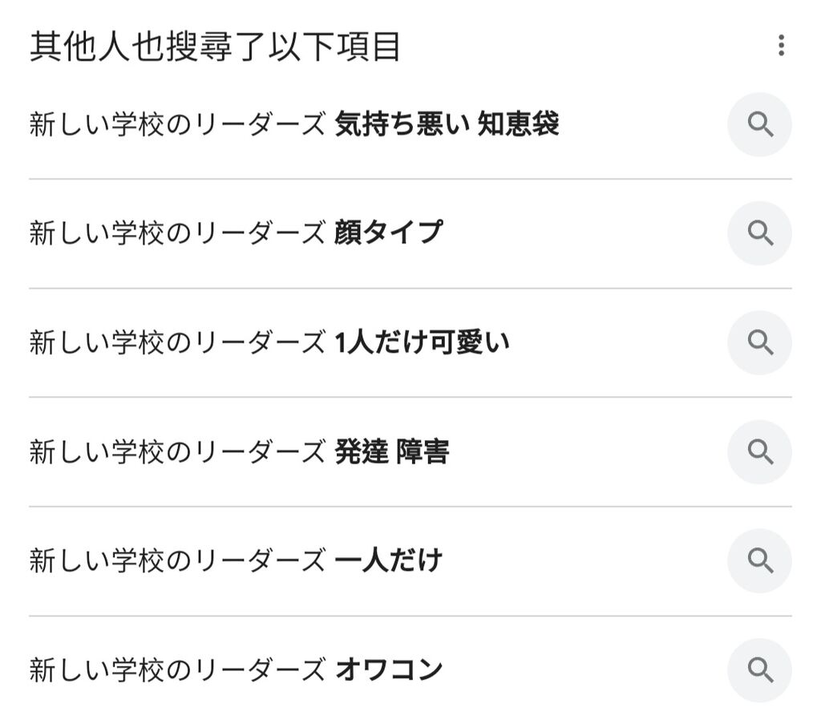Click magnifier icon for 発達 障害 suggestion
The width and height of the screenshot is (821, 720).
759,452
